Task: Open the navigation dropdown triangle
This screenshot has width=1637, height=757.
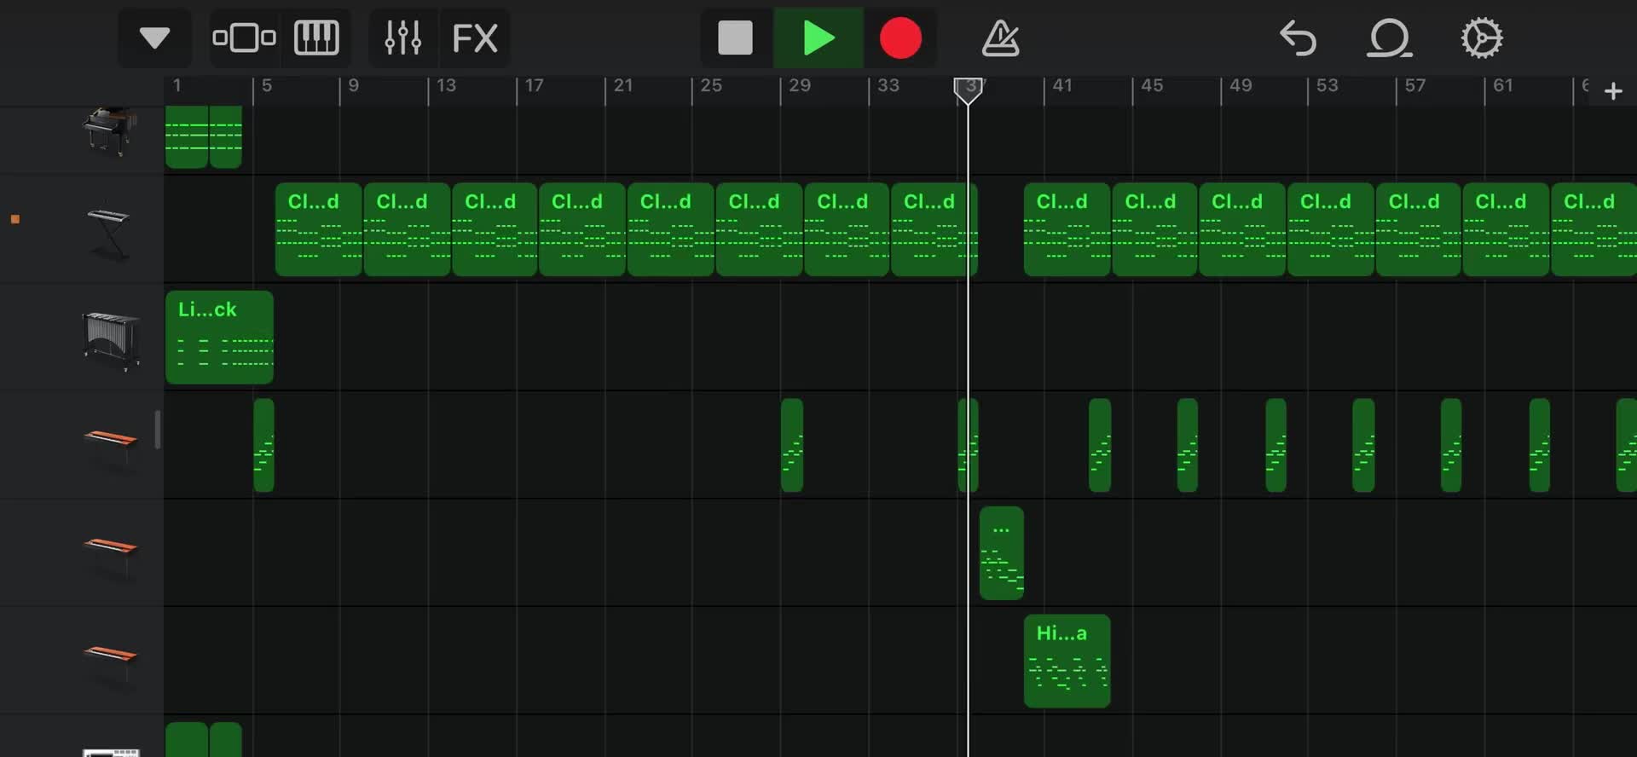Action: pos(154,38)
